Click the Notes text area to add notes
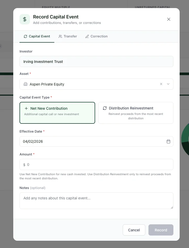 click(x=96, y=200)
